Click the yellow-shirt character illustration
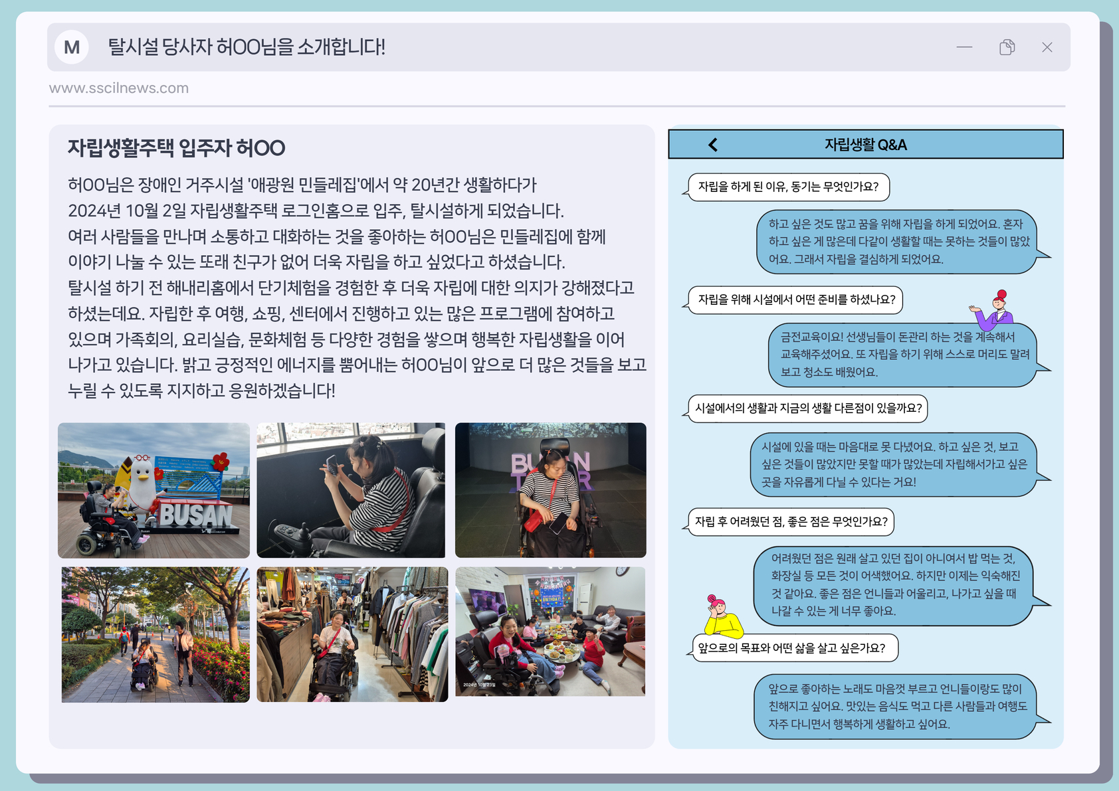Screen dimensions: 1119x791 point(722,616)
